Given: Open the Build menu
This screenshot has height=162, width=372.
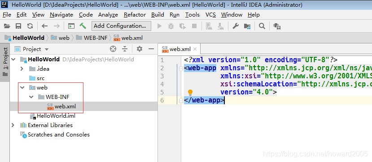Looking at the screenshot, I should click(158, 15).
